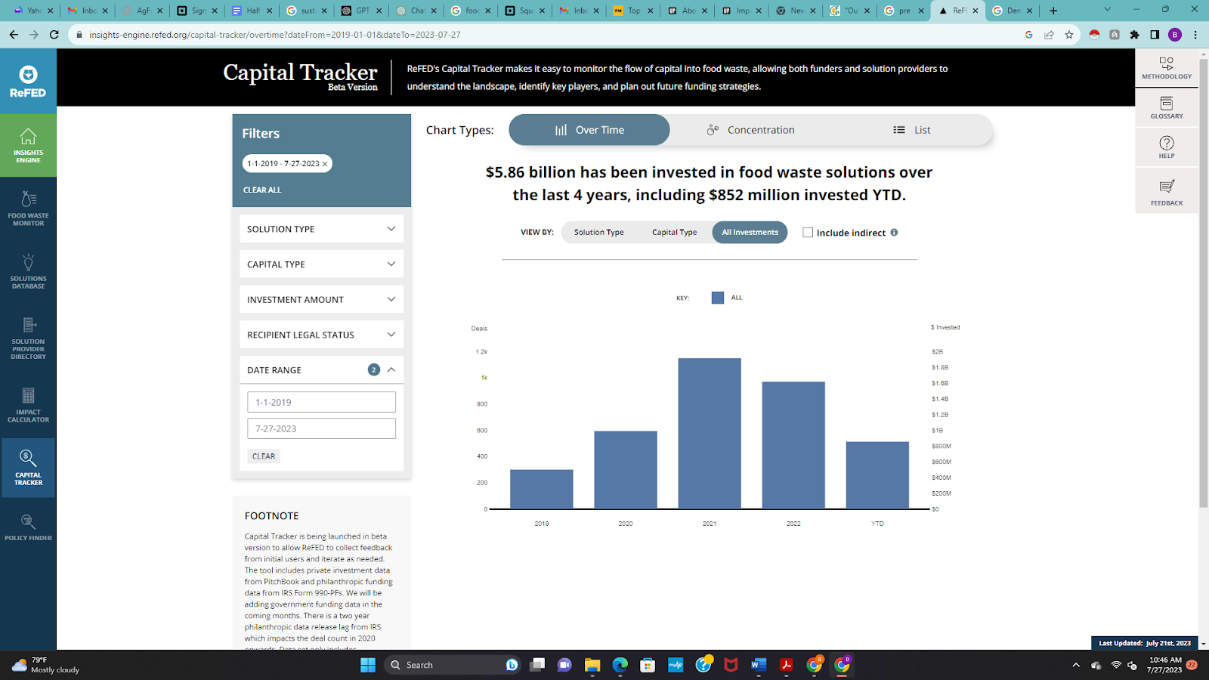Click the Solution Provider Directory icon

[28, 338]
